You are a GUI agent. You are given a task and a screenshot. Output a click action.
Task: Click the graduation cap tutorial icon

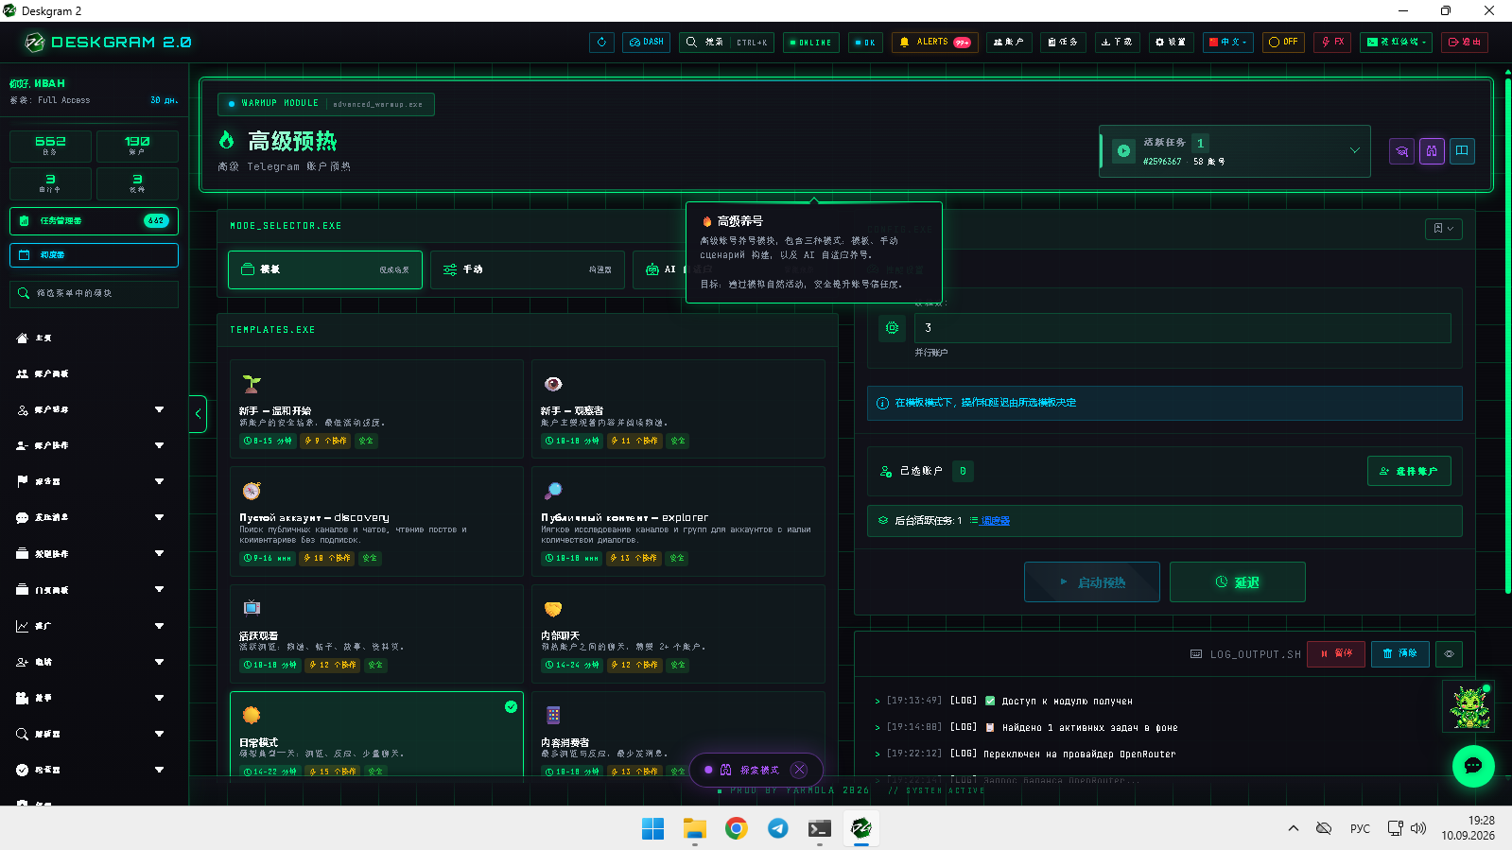[x=1402, y=151]
